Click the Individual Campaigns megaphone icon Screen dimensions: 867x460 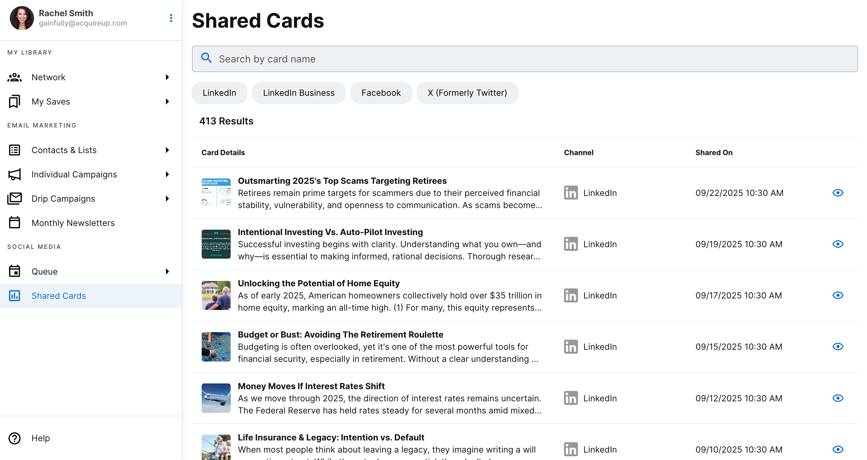pyautogui.click(x=15, y=174)
